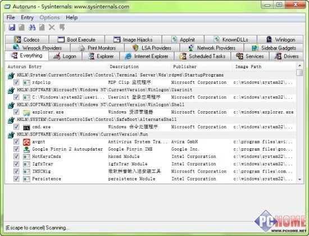Screen dimensions: 309x236
Task: Open the KnownDLLs tab
Action: 230,40
